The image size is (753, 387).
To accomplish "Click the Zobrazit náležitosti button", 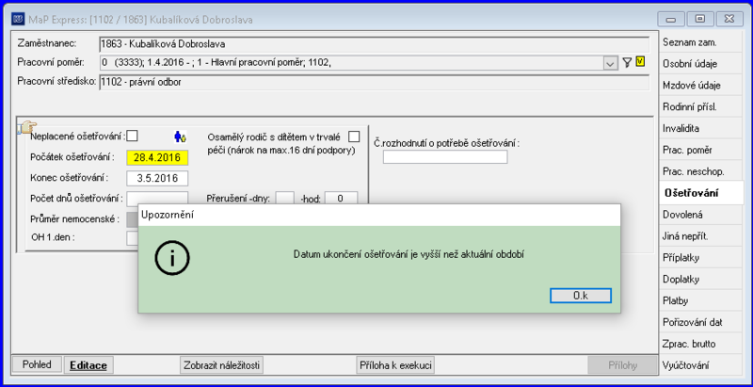I will point(221,365).
